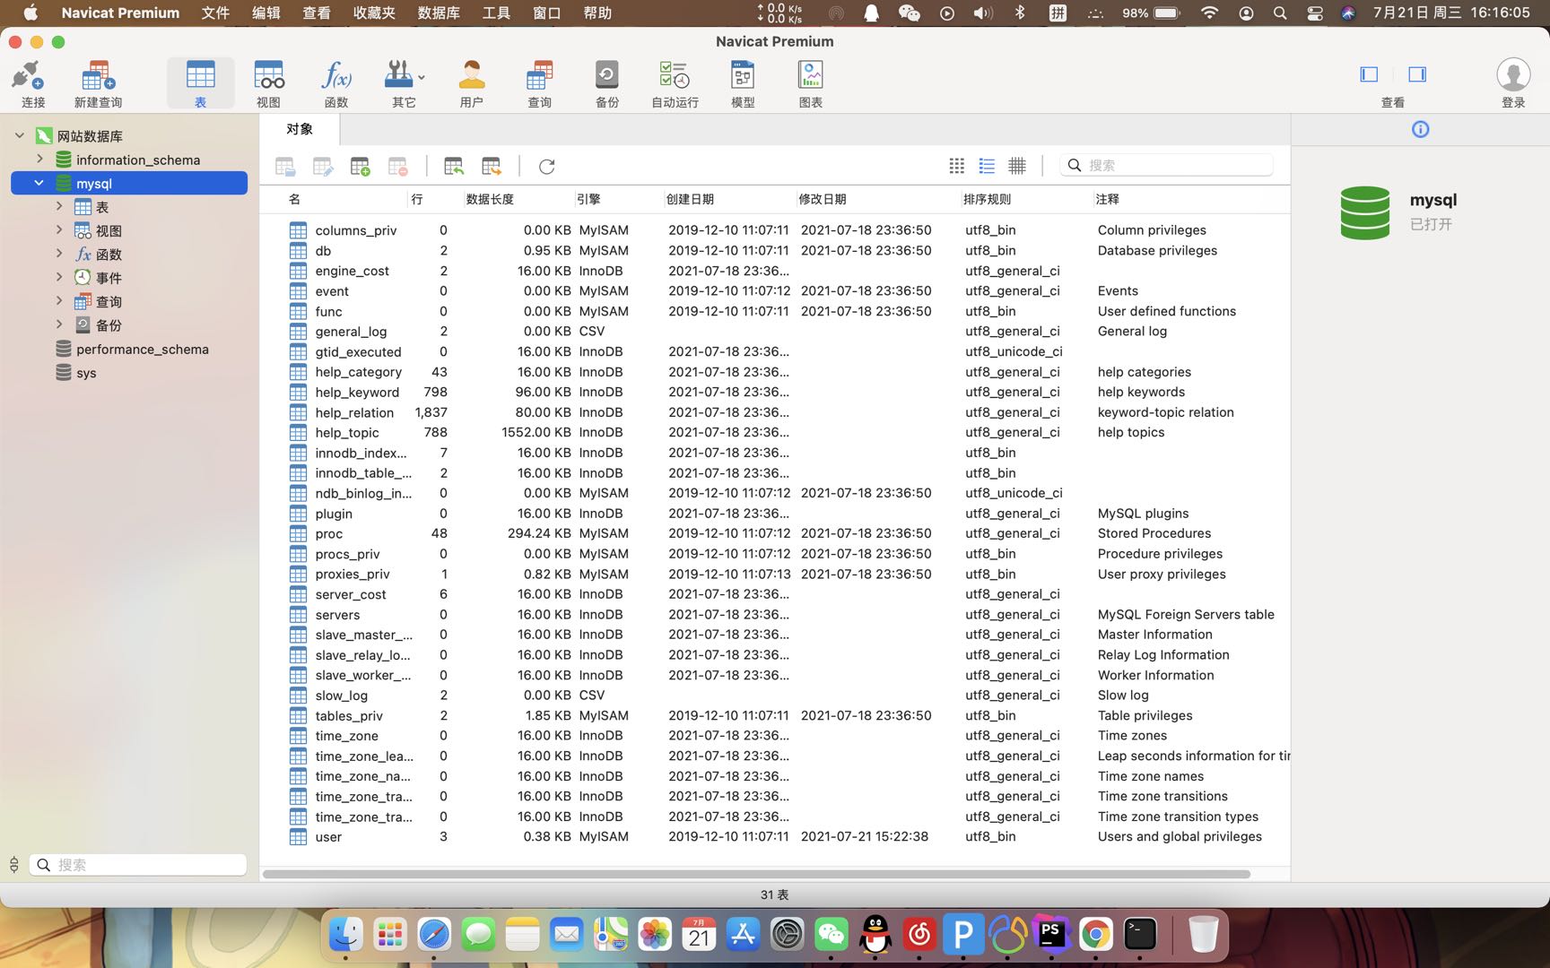Click the delete table icon with red minus

(x=398, y=166)
